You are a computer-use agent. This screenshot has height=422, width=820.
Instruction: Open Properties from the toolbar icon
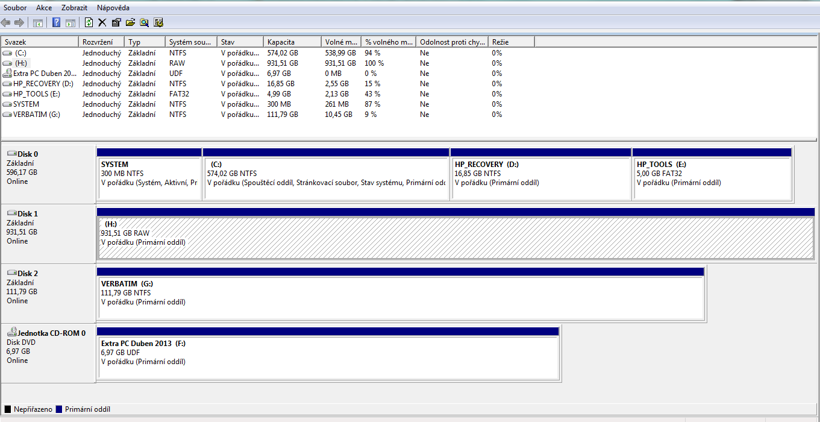[116, 22]
